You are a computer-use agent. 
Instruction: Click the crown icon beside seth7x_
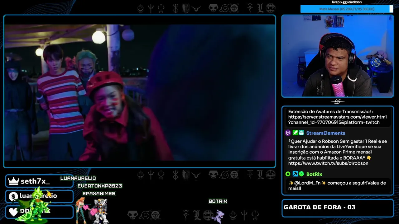13,181
